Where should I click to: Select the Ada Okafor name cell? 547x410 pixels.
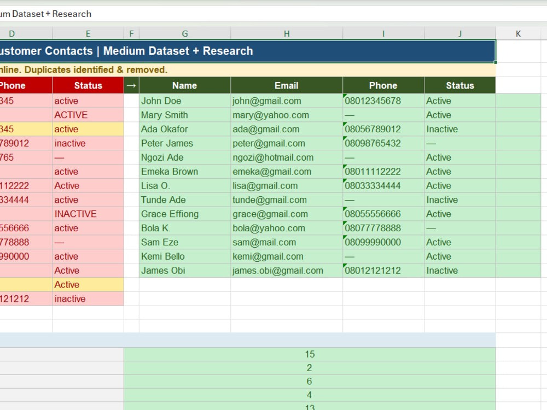(185, 129)
